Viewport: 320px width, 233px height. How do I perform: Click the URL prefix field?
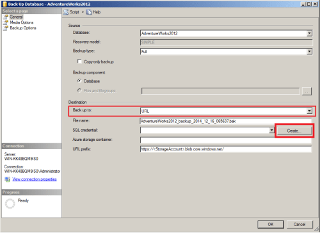(x=226, y=149)
